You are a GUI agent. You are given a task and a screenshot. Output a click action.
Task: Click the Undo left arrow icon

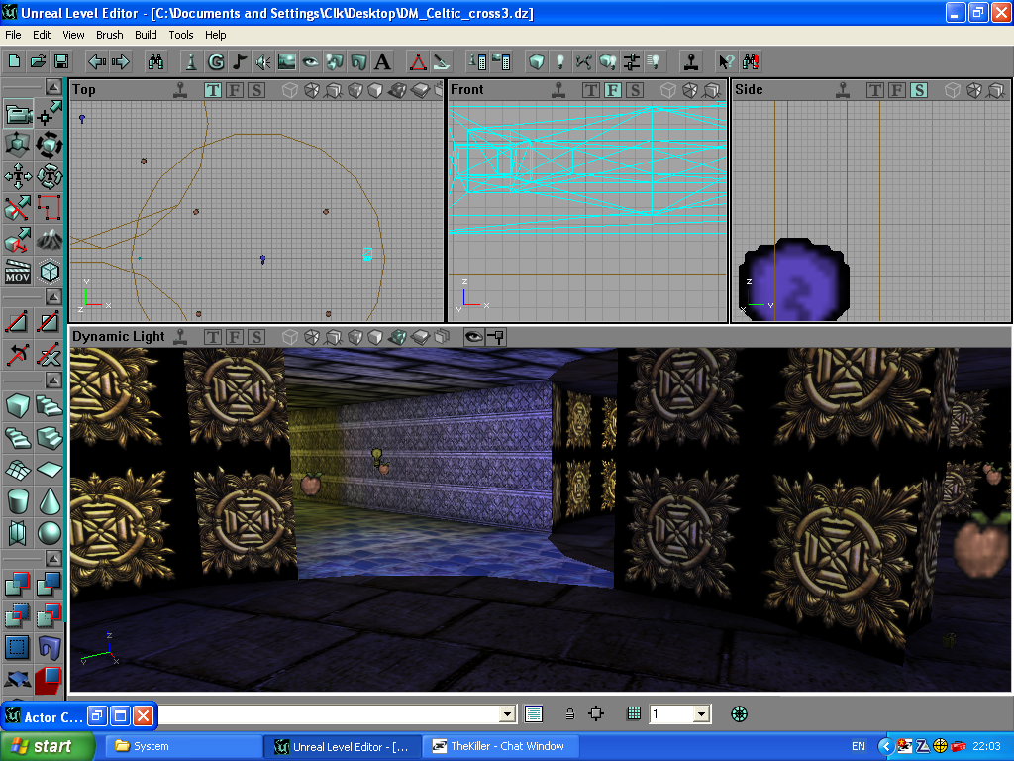(97, 61)
